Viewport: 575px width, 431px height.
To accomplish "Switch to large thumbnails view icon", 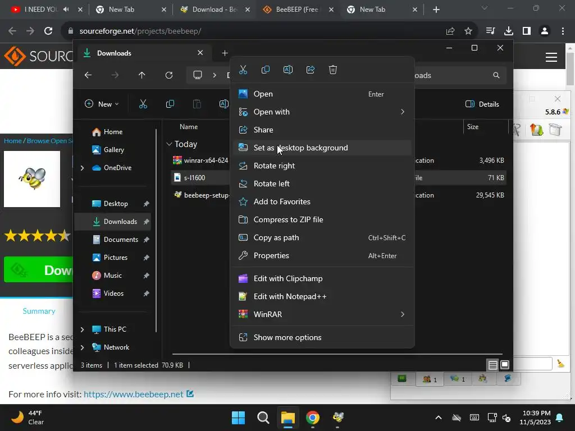I will click(x=505, y=365).
